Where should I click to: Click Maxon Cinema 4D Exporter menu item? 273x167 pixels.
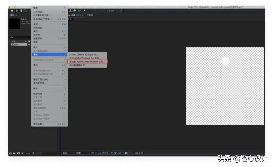(x=84, y=55)
